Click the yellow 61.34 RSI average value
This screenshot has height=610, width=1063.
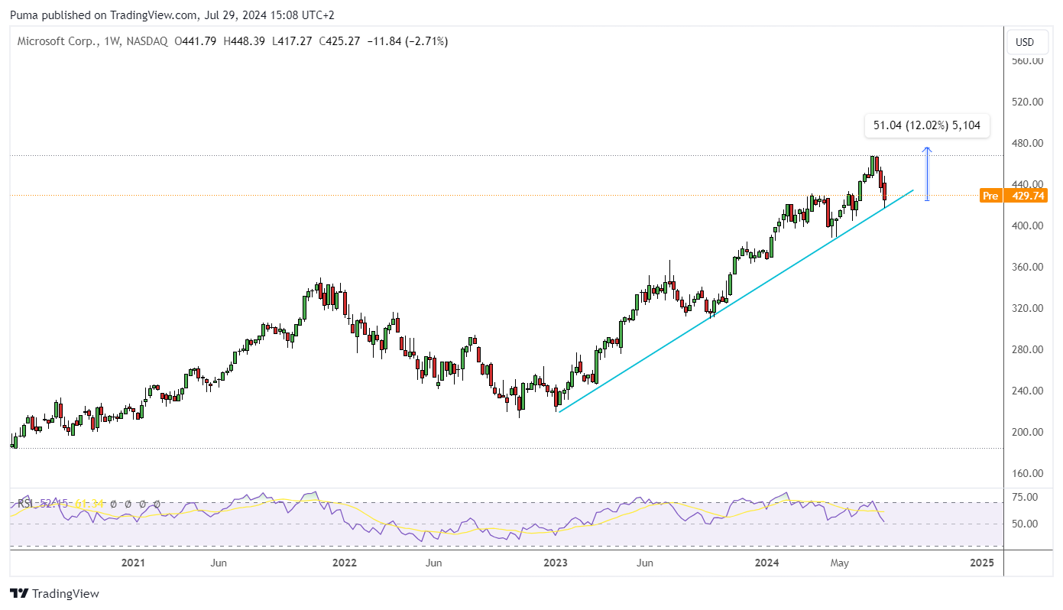(x=89, y=504)
